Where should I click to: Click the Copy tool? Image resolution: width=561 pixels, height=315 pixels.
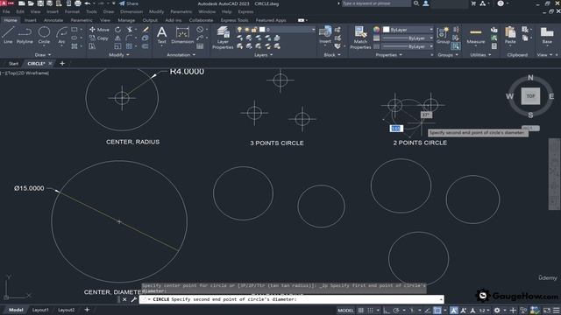click(x=99, y=38)
